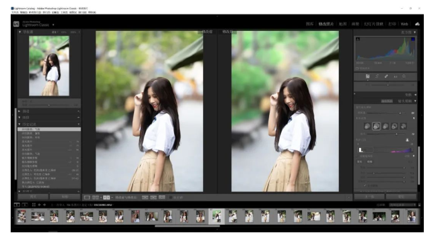Swap Before and After settings
The image size is (437, 238).
[x=162, y=198]
